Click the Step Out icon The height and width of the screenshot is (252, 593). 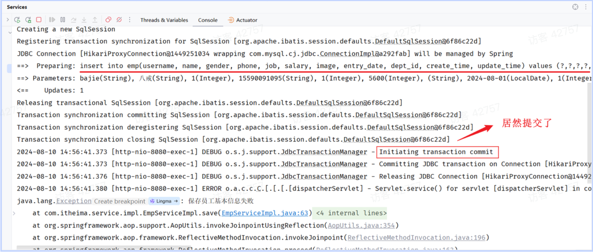pos(95,20)
